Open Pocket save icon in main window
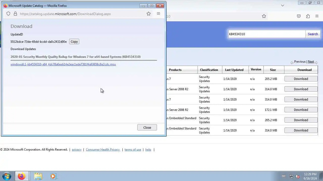The width and height of the screenshot is (323, 181). click(299, 16)
